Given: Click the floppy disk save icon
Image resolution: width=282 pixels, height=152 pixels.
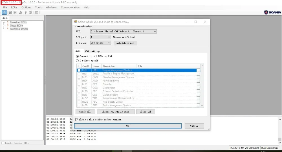Looking at the screenshot, I should (x=10, y=12).
